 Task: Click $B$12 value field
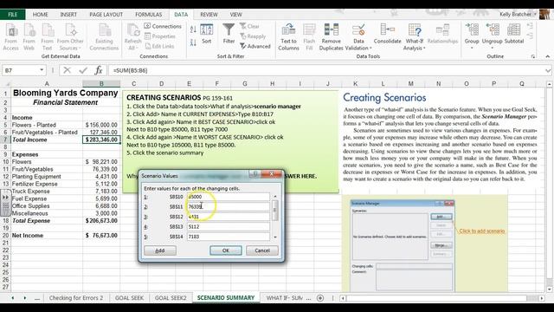[x=228, y=217]
